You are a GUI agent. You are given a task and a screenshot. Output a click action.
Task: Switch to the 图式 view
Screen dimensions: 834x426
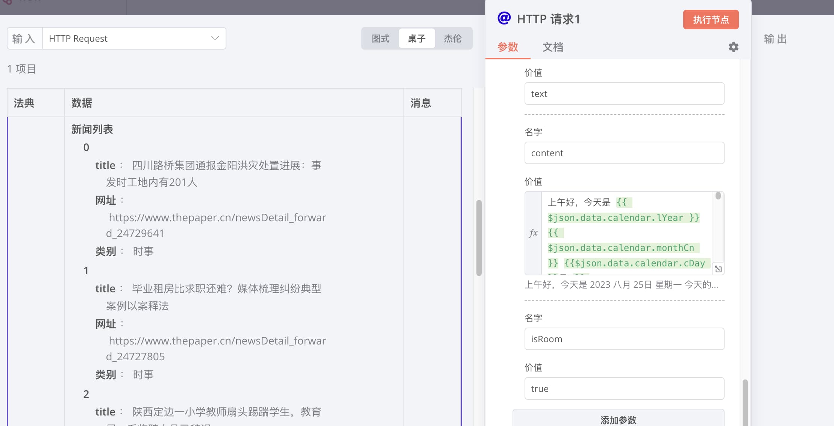coord(380,38)
